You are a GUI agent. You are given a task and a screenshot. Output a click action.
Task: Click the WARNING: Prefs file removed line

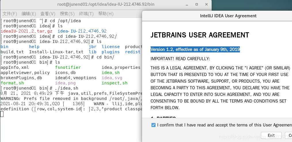[x=71, y=99]
